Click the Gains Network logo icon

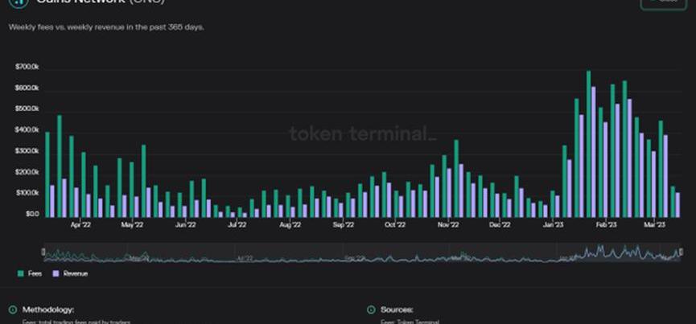click(17, 2)
